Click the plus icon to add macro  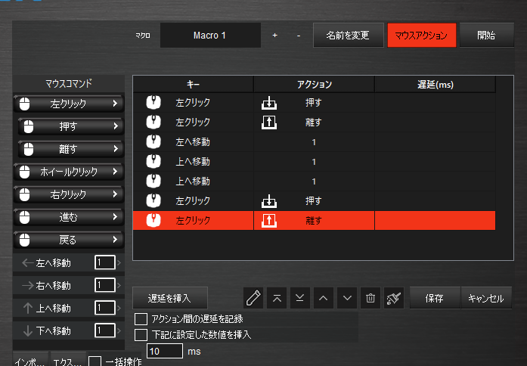click(x=274, y=36)
